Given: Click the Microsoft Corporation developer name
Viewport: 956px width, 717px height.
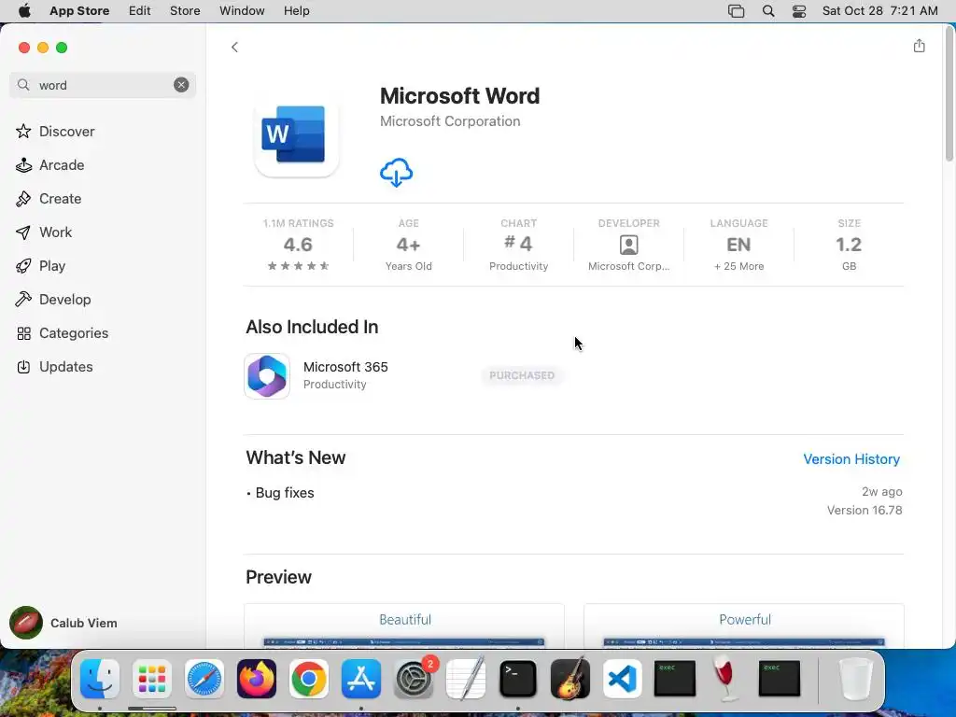Looking at the screenshot, I should tap(450, 121).
